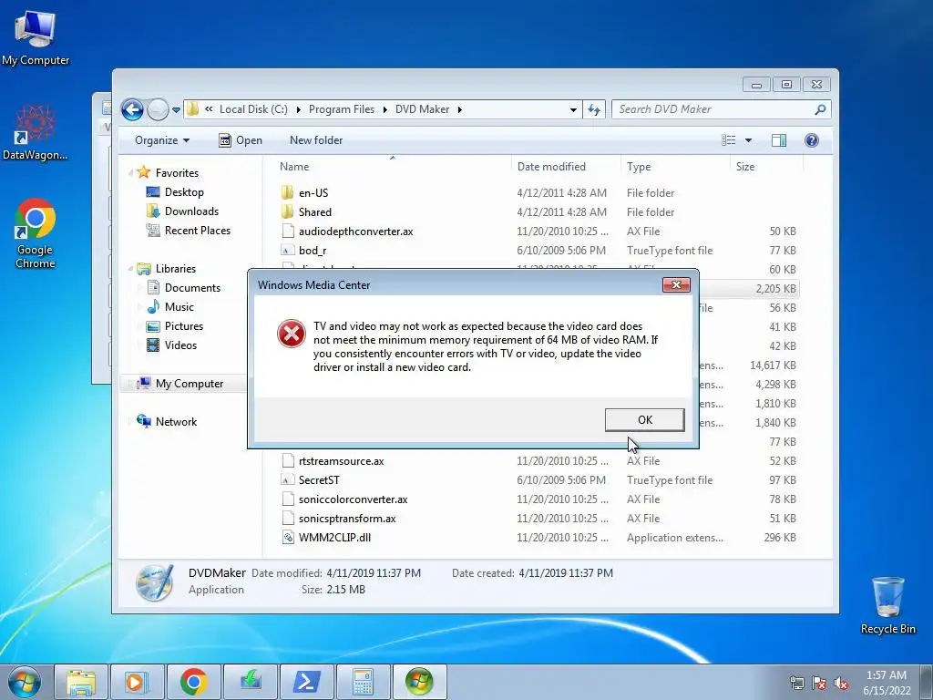Open Windows Explorer from the taskbar
Viewport: 933px width, 700px height.
81,682
